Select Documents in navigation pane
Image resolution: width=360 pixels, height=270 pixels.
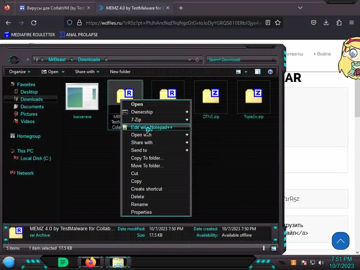(32, 107)
